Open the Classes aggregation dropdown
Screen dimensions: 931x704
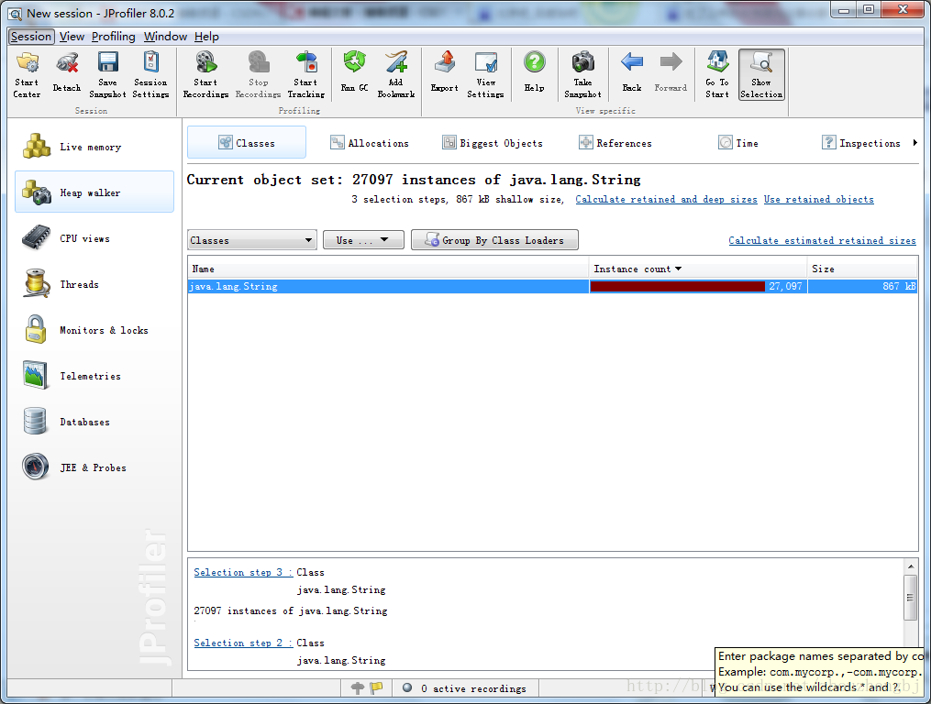click(251, 240)
